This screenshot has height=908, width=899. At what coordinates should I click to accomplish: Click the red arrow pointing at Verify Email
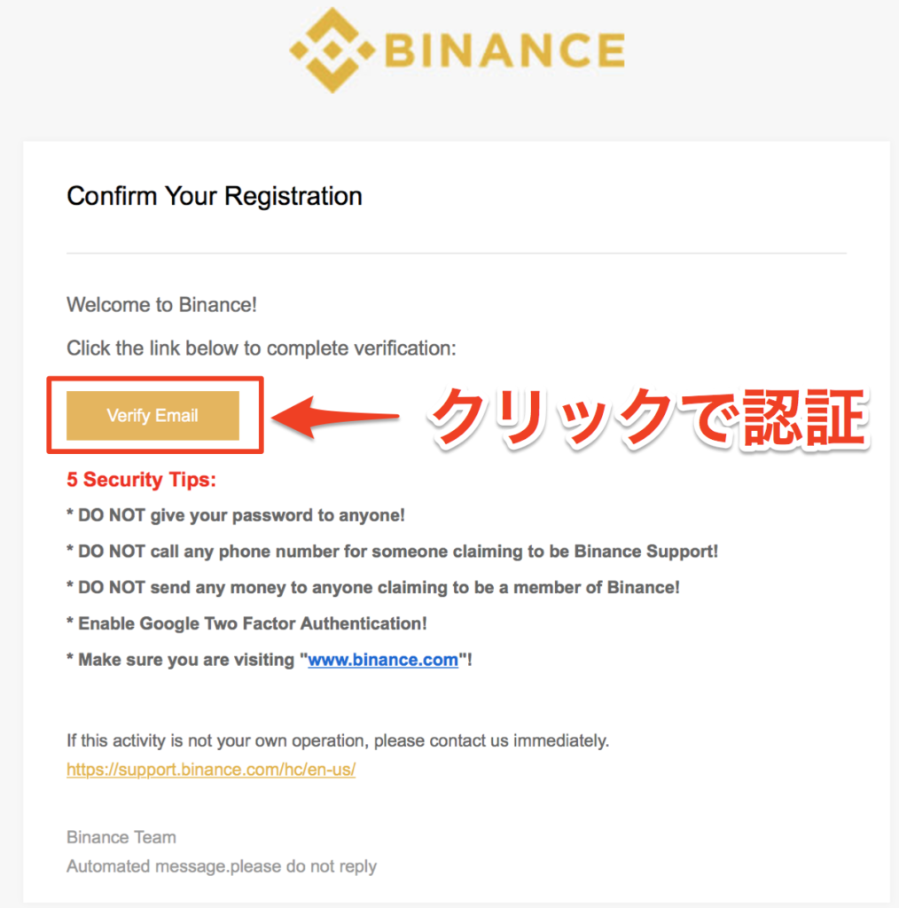(335, 417)
